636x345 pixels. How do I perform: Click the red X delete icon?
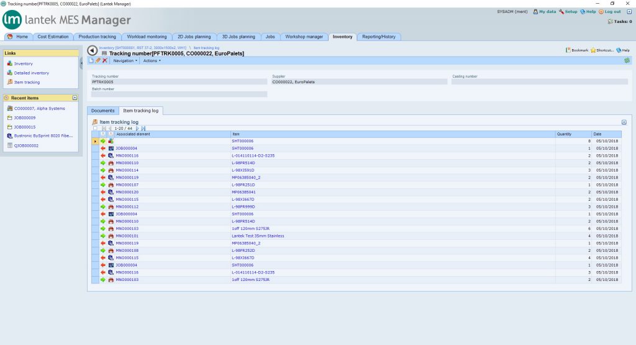point(104,60)
